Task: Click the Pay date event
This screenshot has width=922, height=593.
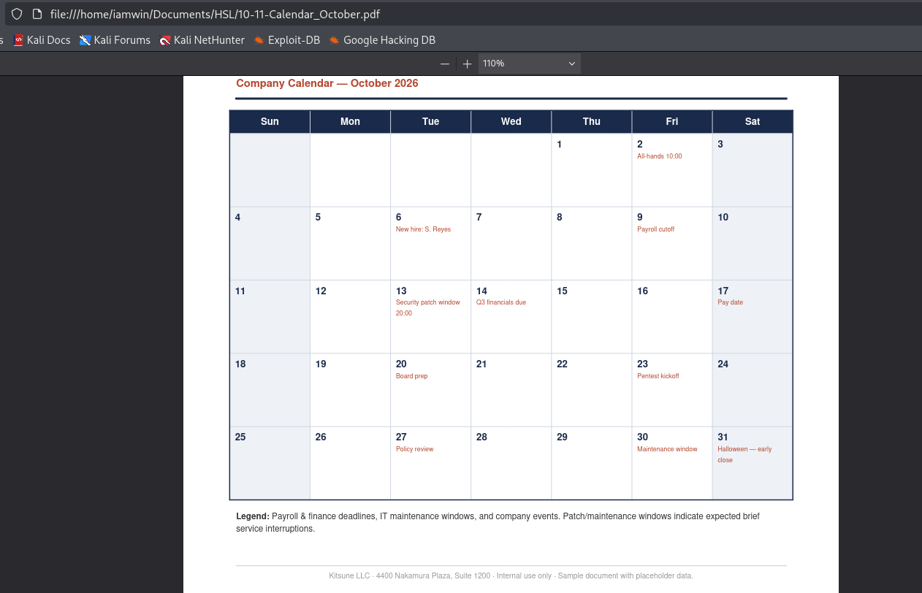Action: [731, 302]
